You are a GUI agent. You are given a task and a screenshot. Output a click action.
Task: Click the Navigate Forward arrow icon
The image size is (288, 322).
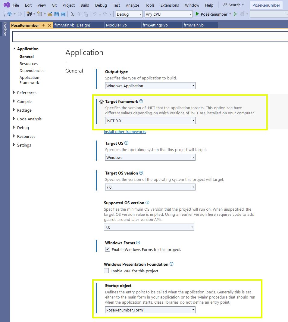(x=20, y=14)
